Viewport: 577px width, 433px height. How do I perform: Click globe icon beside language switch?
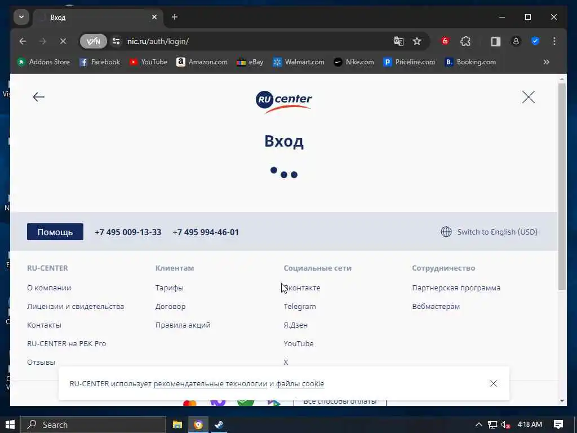tap(446, 232)
